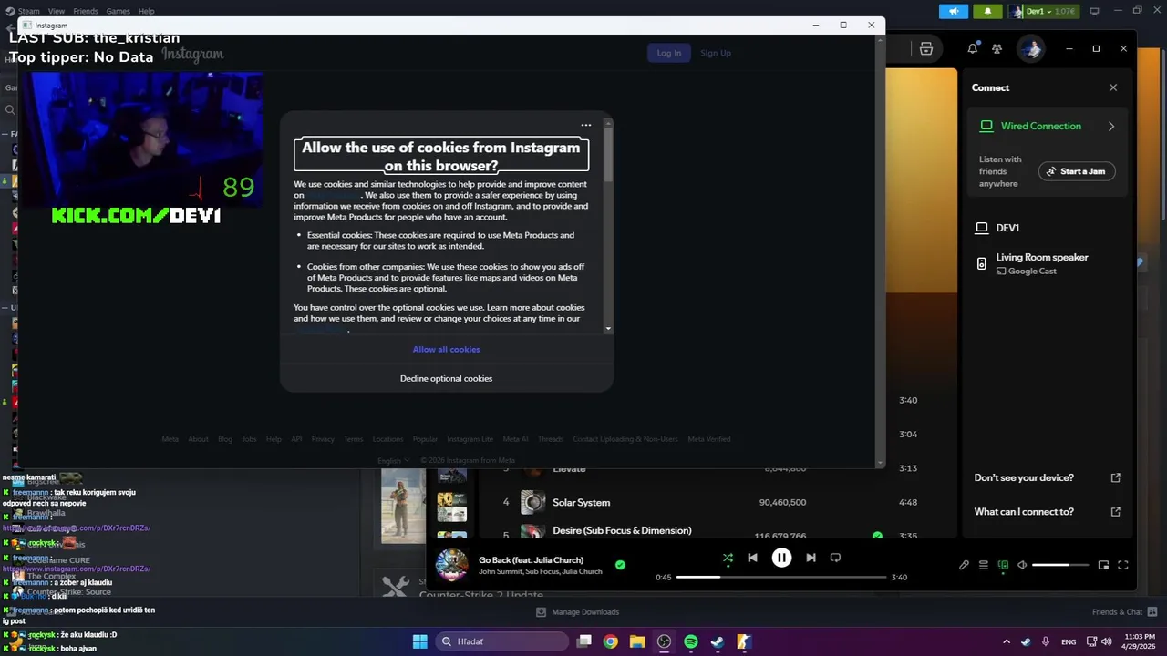Open the Steam Help menu
1167x656 pixels.
coord(146,11)
